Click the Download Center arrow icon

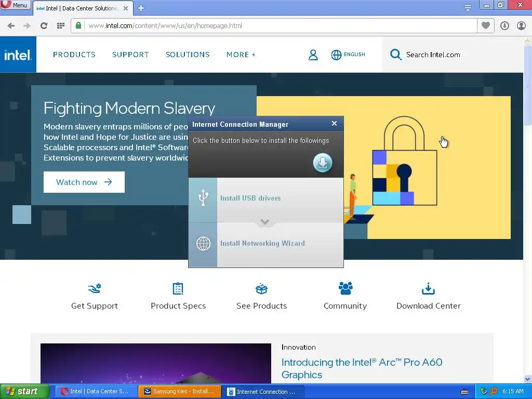pyautogui.click(x=428, y=288)
